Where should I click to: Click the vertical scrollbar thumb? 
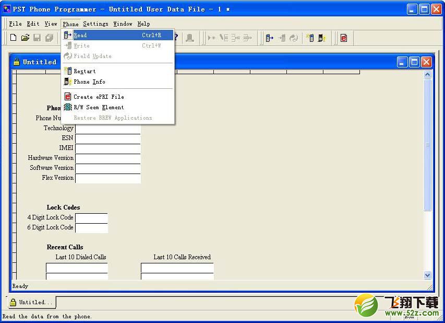[x=427, y=145]
